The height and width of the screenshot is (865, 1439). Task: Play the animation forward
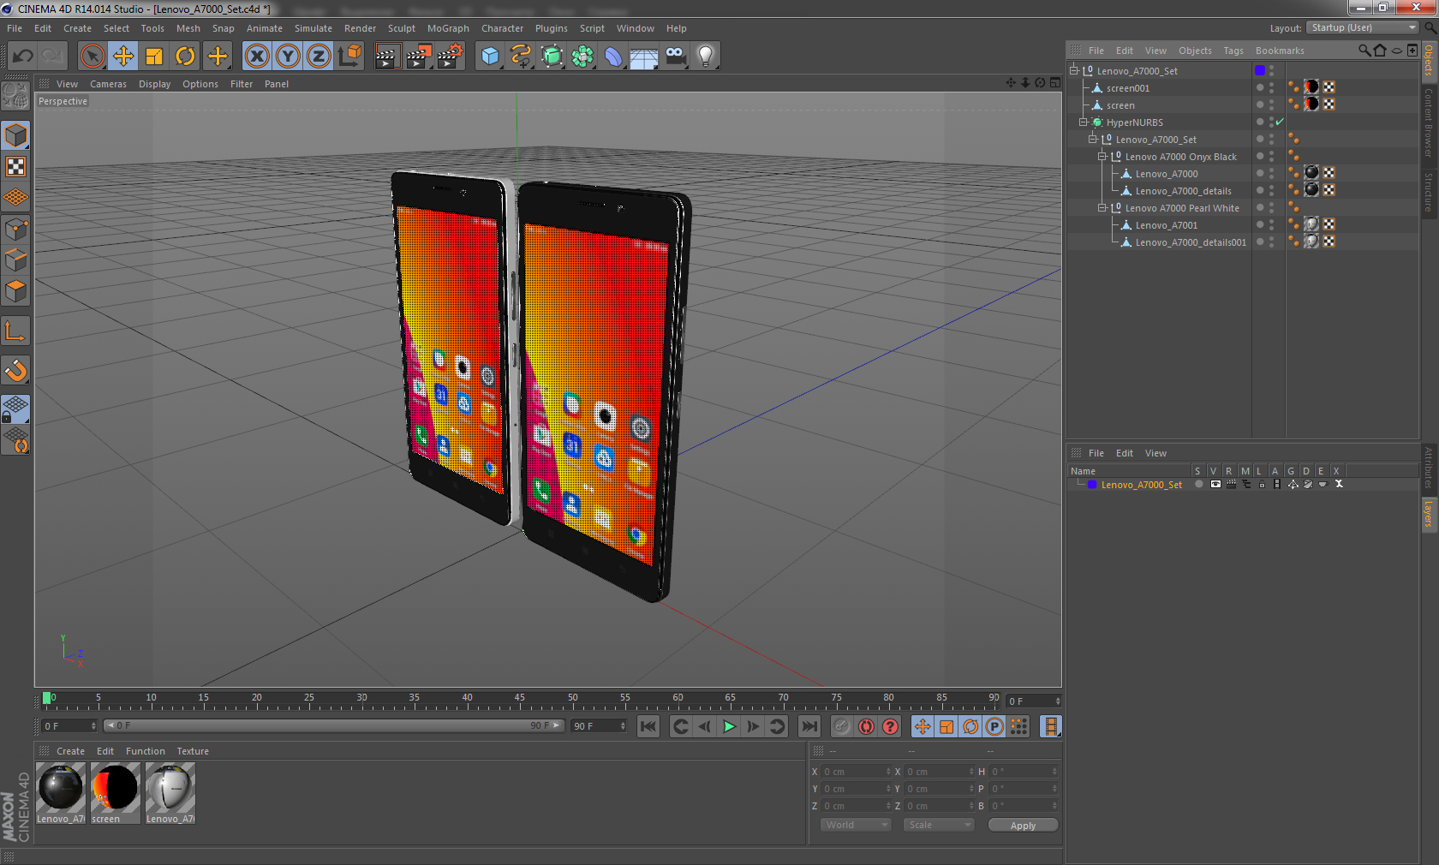(729, 726)
